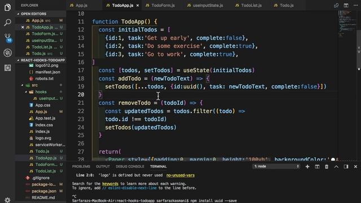Screen dimensions: 361x203
Task: Open package.json file
Action: click(41, 191)
